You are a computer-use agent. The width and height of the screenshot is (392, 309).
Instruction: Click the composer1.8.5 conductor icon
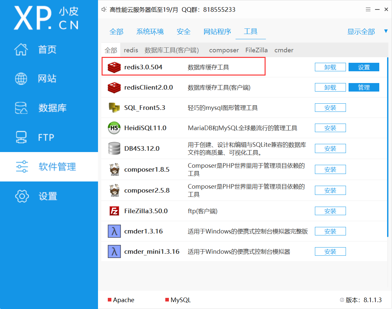(114, 169)
